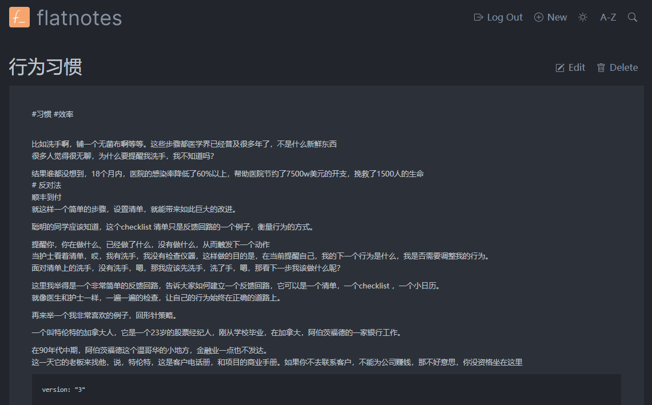Screen dimensions: 652x405
Task: Click the note title 行为习惯
Action: click(47, 67)
